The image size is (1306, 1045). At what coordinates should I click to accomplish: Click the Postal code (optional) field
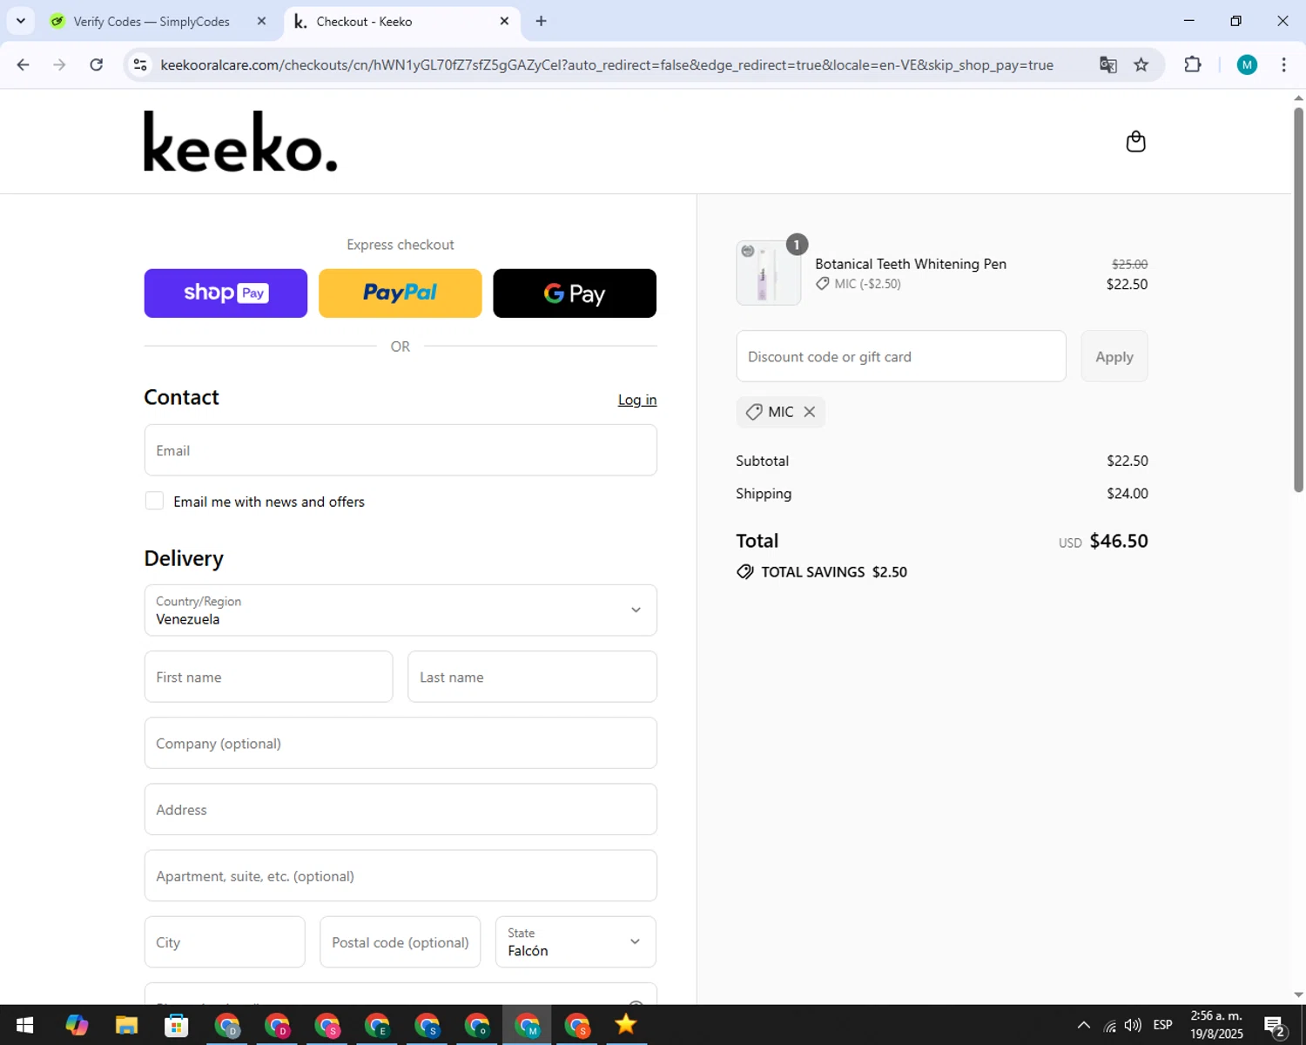tap(401, 942)
